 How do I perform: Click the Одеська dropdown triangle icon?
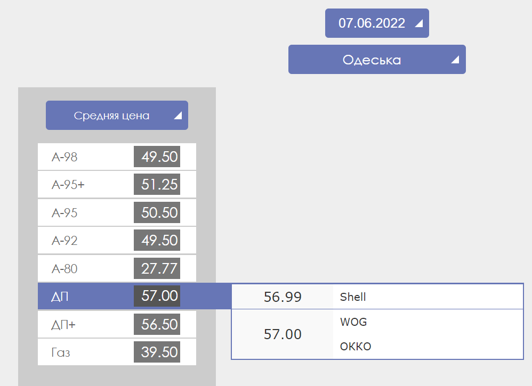click(455, 60)
